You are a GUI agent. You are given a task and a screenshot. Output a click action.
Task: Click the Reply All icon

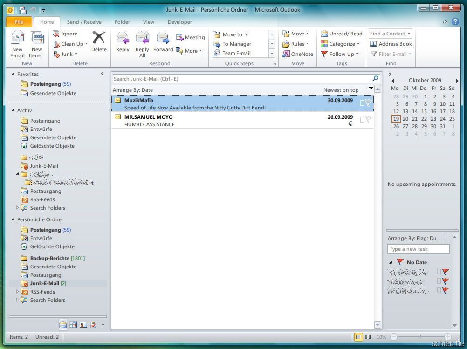click(x=142, y=42)
